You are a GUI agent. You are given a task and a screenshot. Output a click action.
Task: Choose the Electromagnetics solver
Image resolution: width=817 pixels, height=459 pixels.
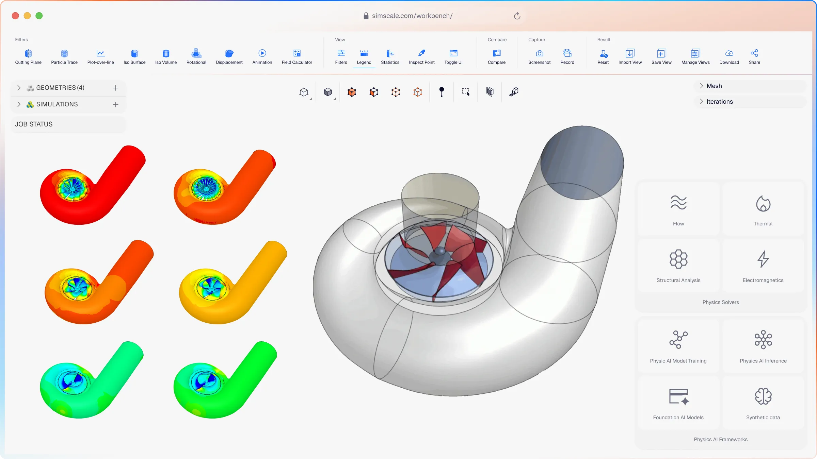click(x=763, y=266)
